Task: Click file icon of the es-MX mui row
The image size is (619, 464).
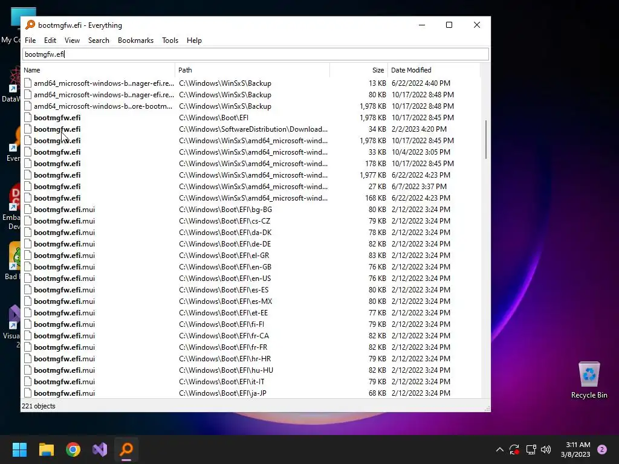Action: (28, 301)
